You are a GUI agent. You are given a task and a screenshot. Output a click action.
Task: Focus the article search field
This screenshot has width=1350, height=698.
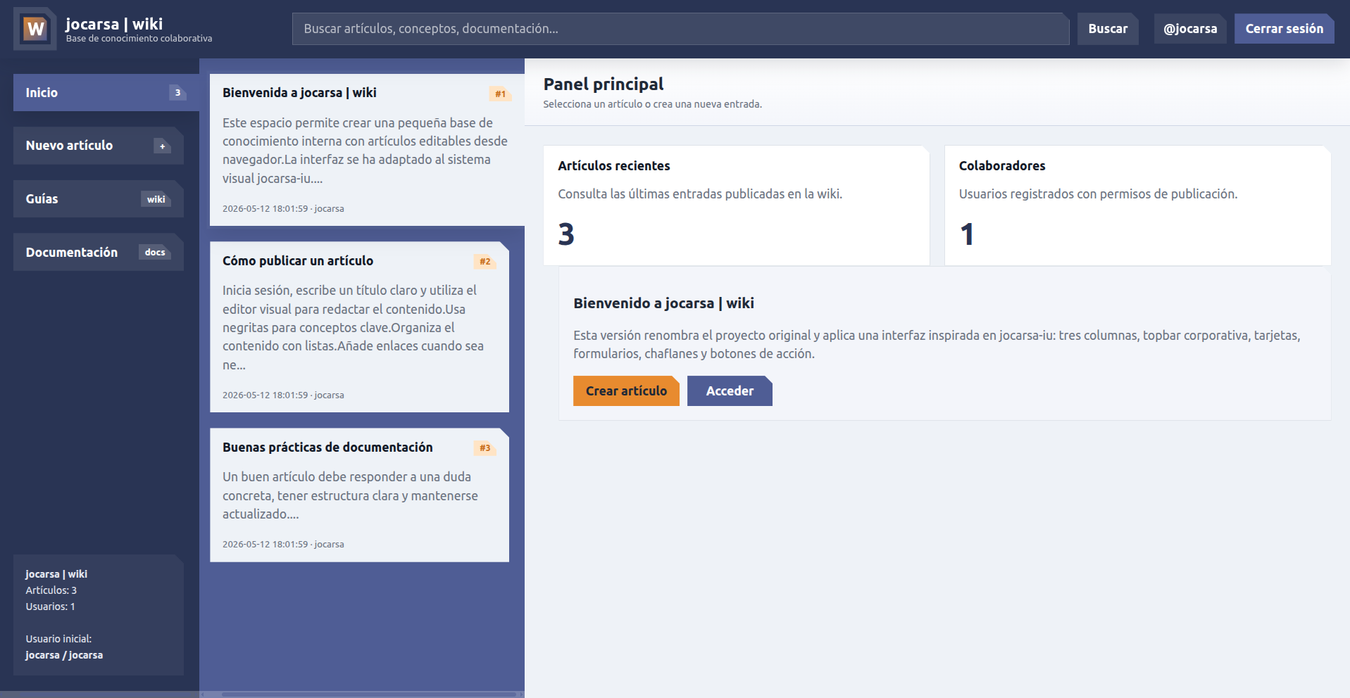click(x=680, y=29)
